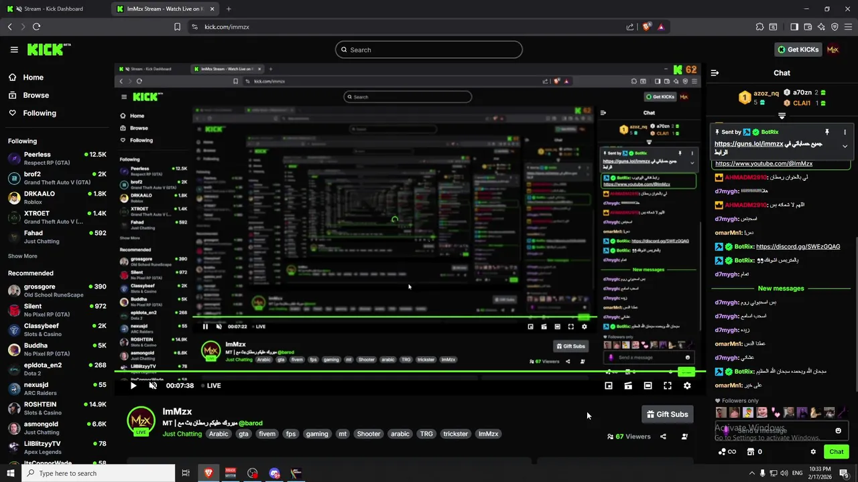Image resolution: width=858 pixels, height=482 pixels.
Task: Enter fullscreen in the player
Action: point(668,386)
